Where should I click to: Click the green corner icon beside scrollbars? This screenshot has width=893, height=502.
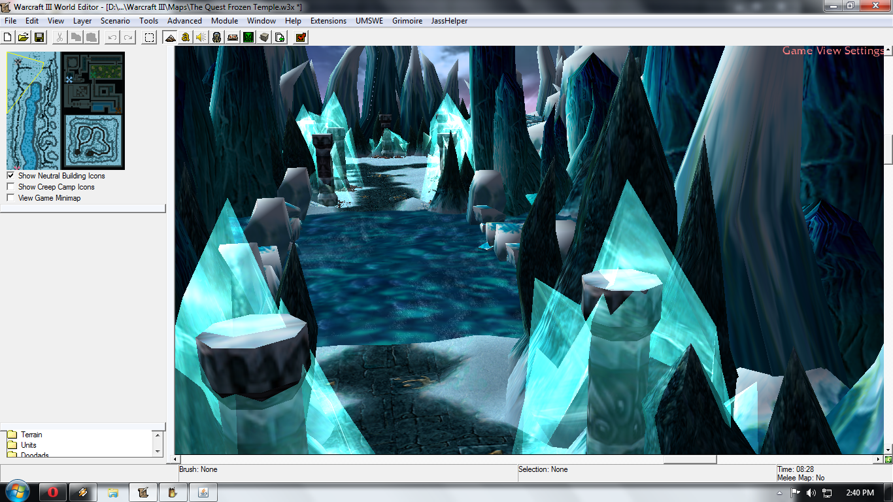click(888, 460)
